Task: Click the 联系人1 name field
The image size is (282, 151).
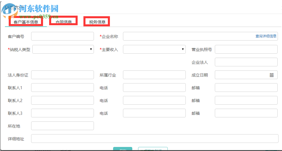Action: click(x=63, y=88)
